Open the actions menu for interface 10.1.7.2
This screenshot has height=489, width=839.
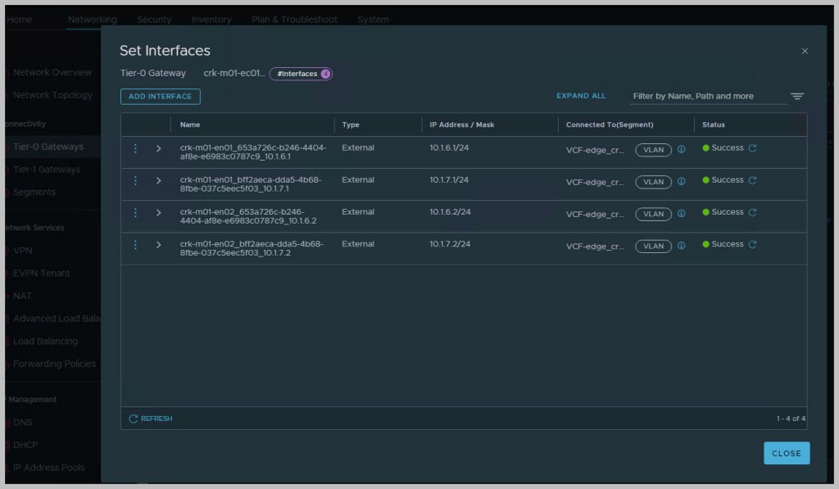click(x=136, y=245)
